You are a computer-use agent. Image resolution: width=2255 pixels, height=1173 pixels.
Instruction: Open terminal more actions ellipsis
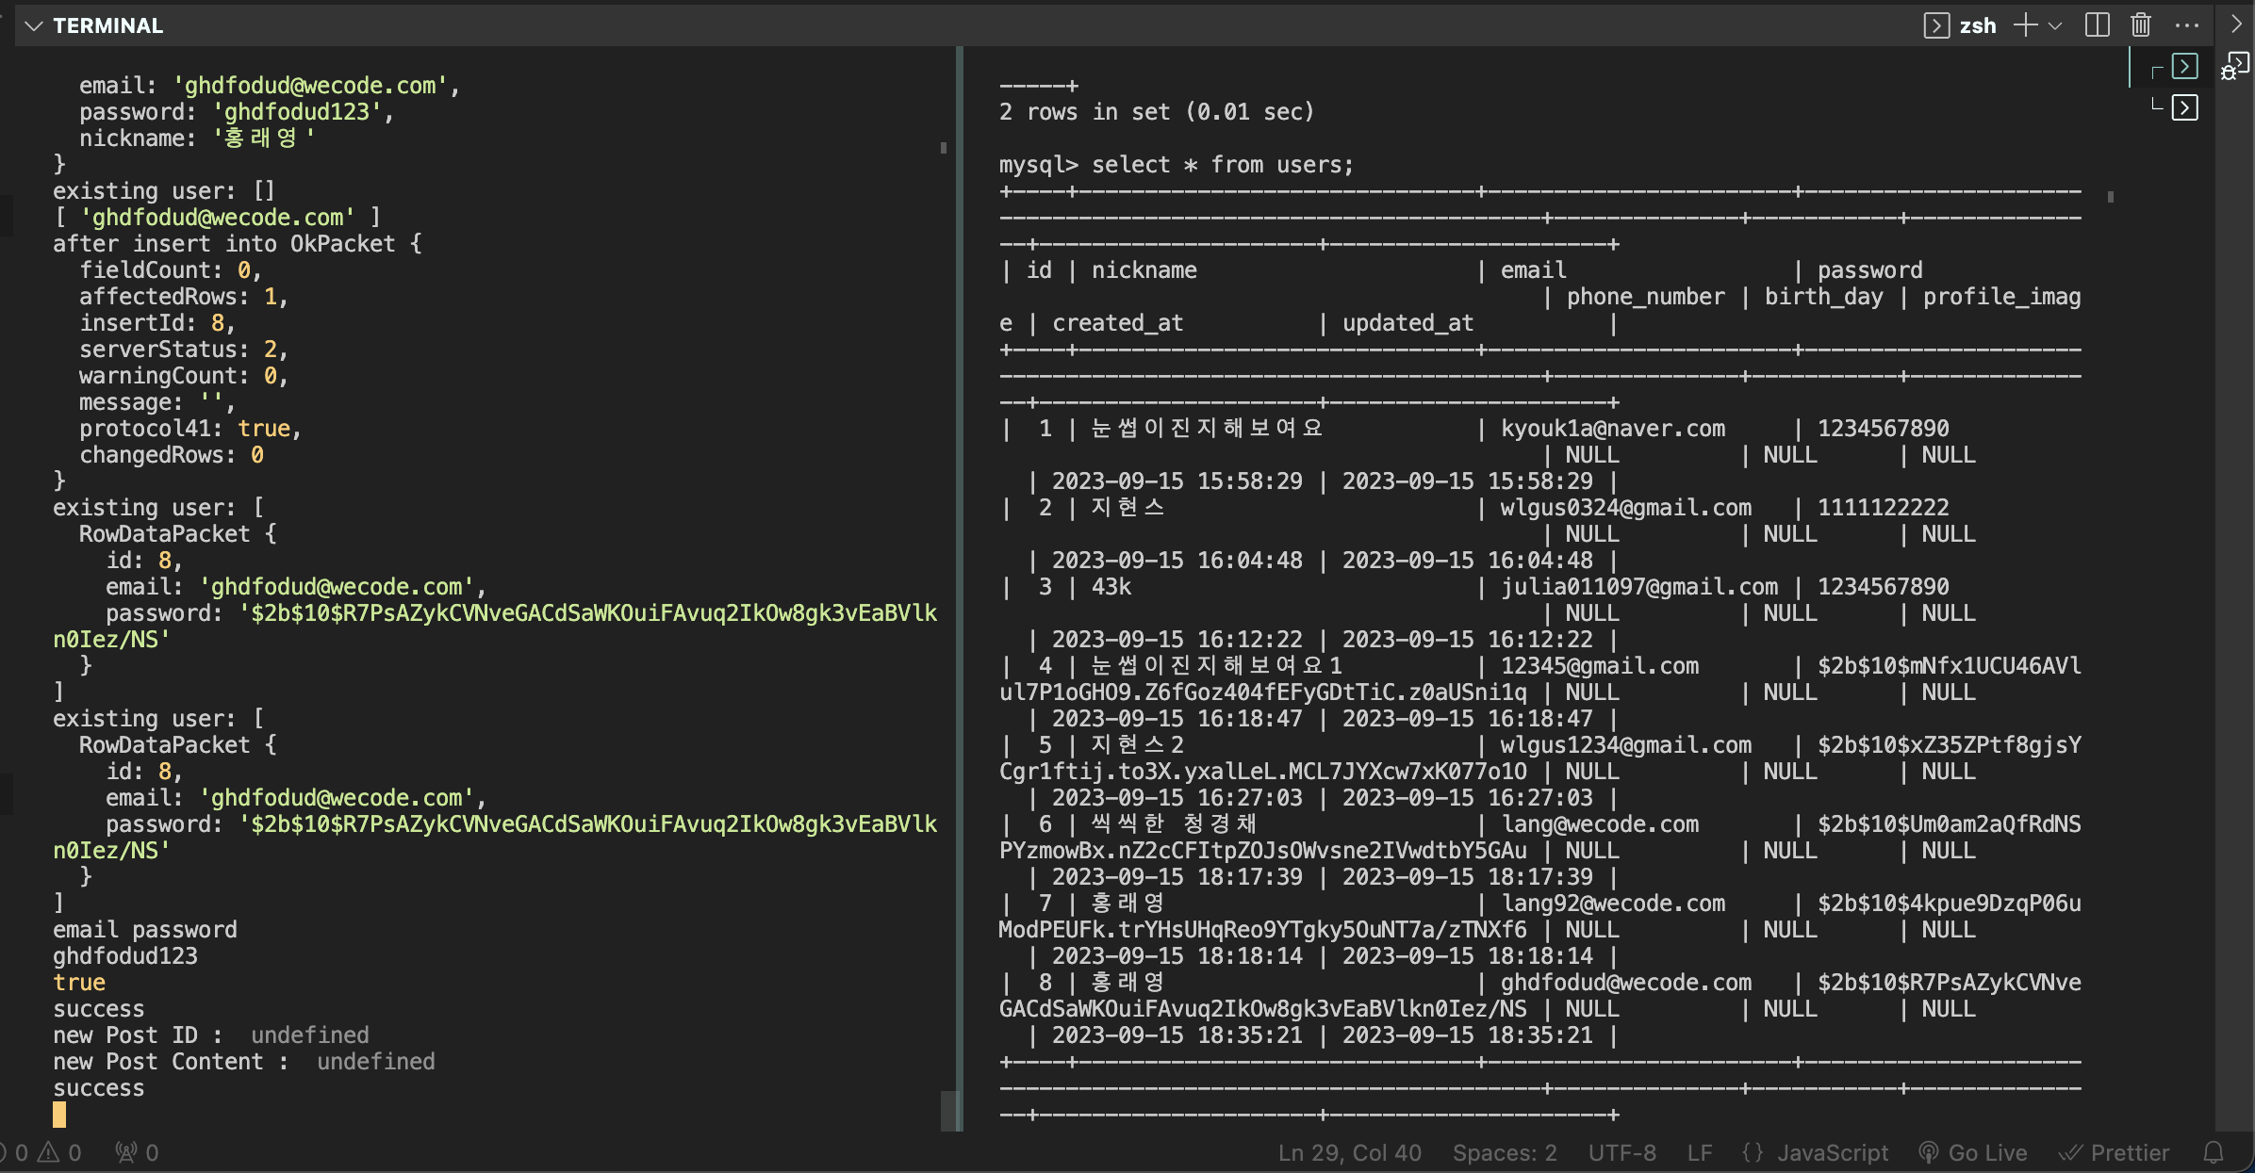2186,25
